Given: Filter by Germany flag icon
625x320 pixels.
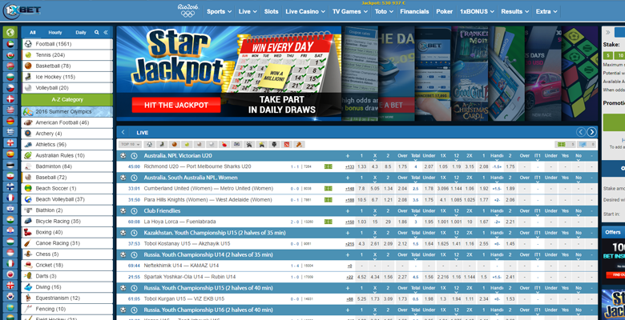Looking at the screenshot, I should click(10, 121).
